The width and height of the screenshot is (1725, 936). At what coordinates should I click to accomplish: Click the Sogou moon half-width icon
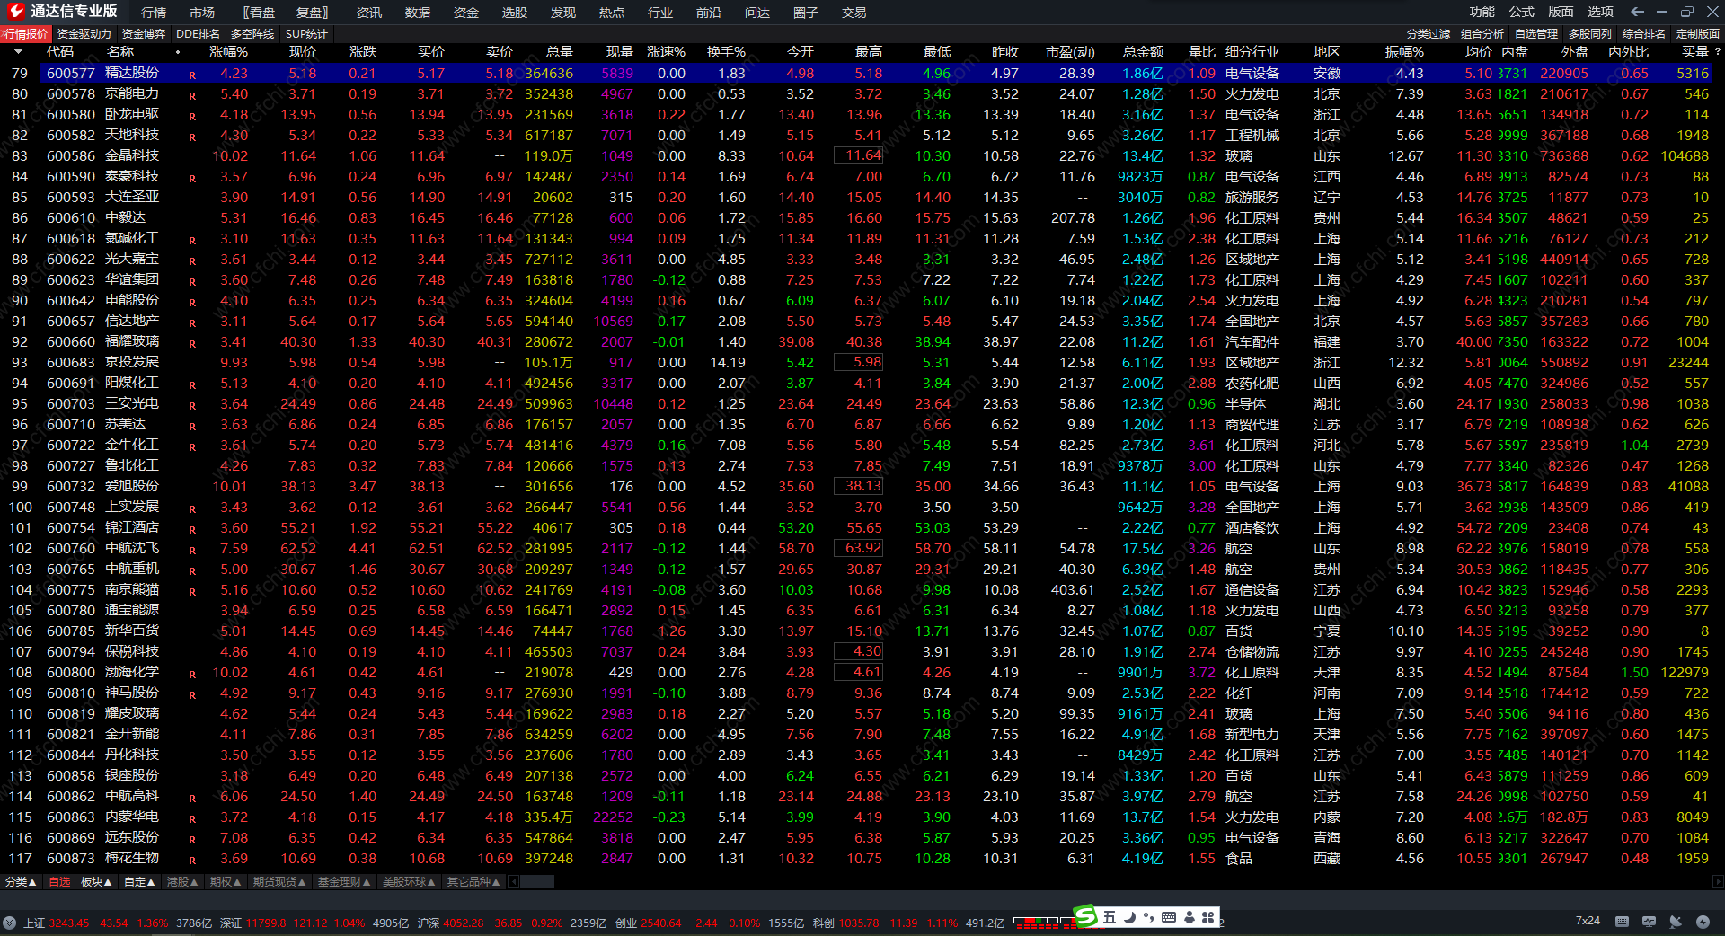(1130, 917)
